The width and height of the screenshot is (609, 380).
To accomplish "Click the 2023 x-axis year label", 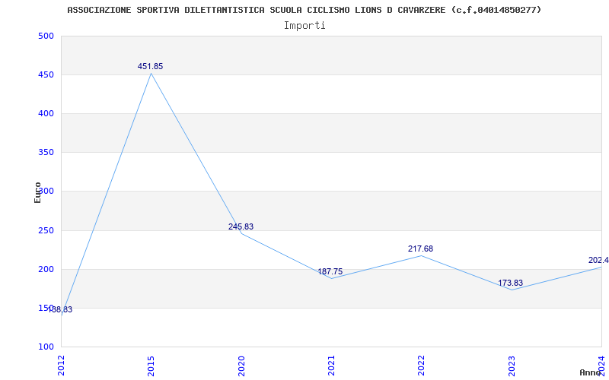I will click(512, 366).
